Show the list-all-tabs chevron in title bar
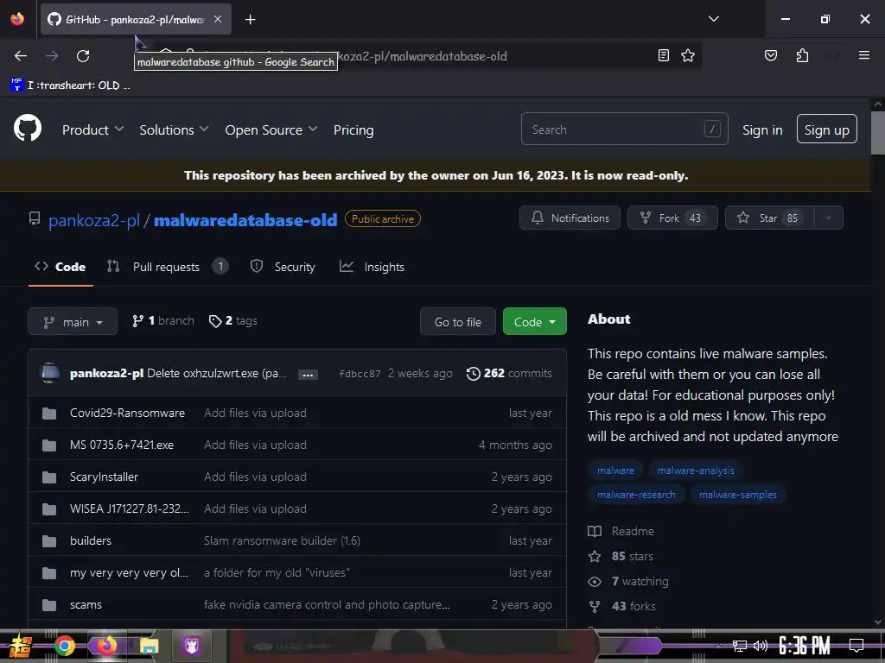 click(x=713, y=19)
